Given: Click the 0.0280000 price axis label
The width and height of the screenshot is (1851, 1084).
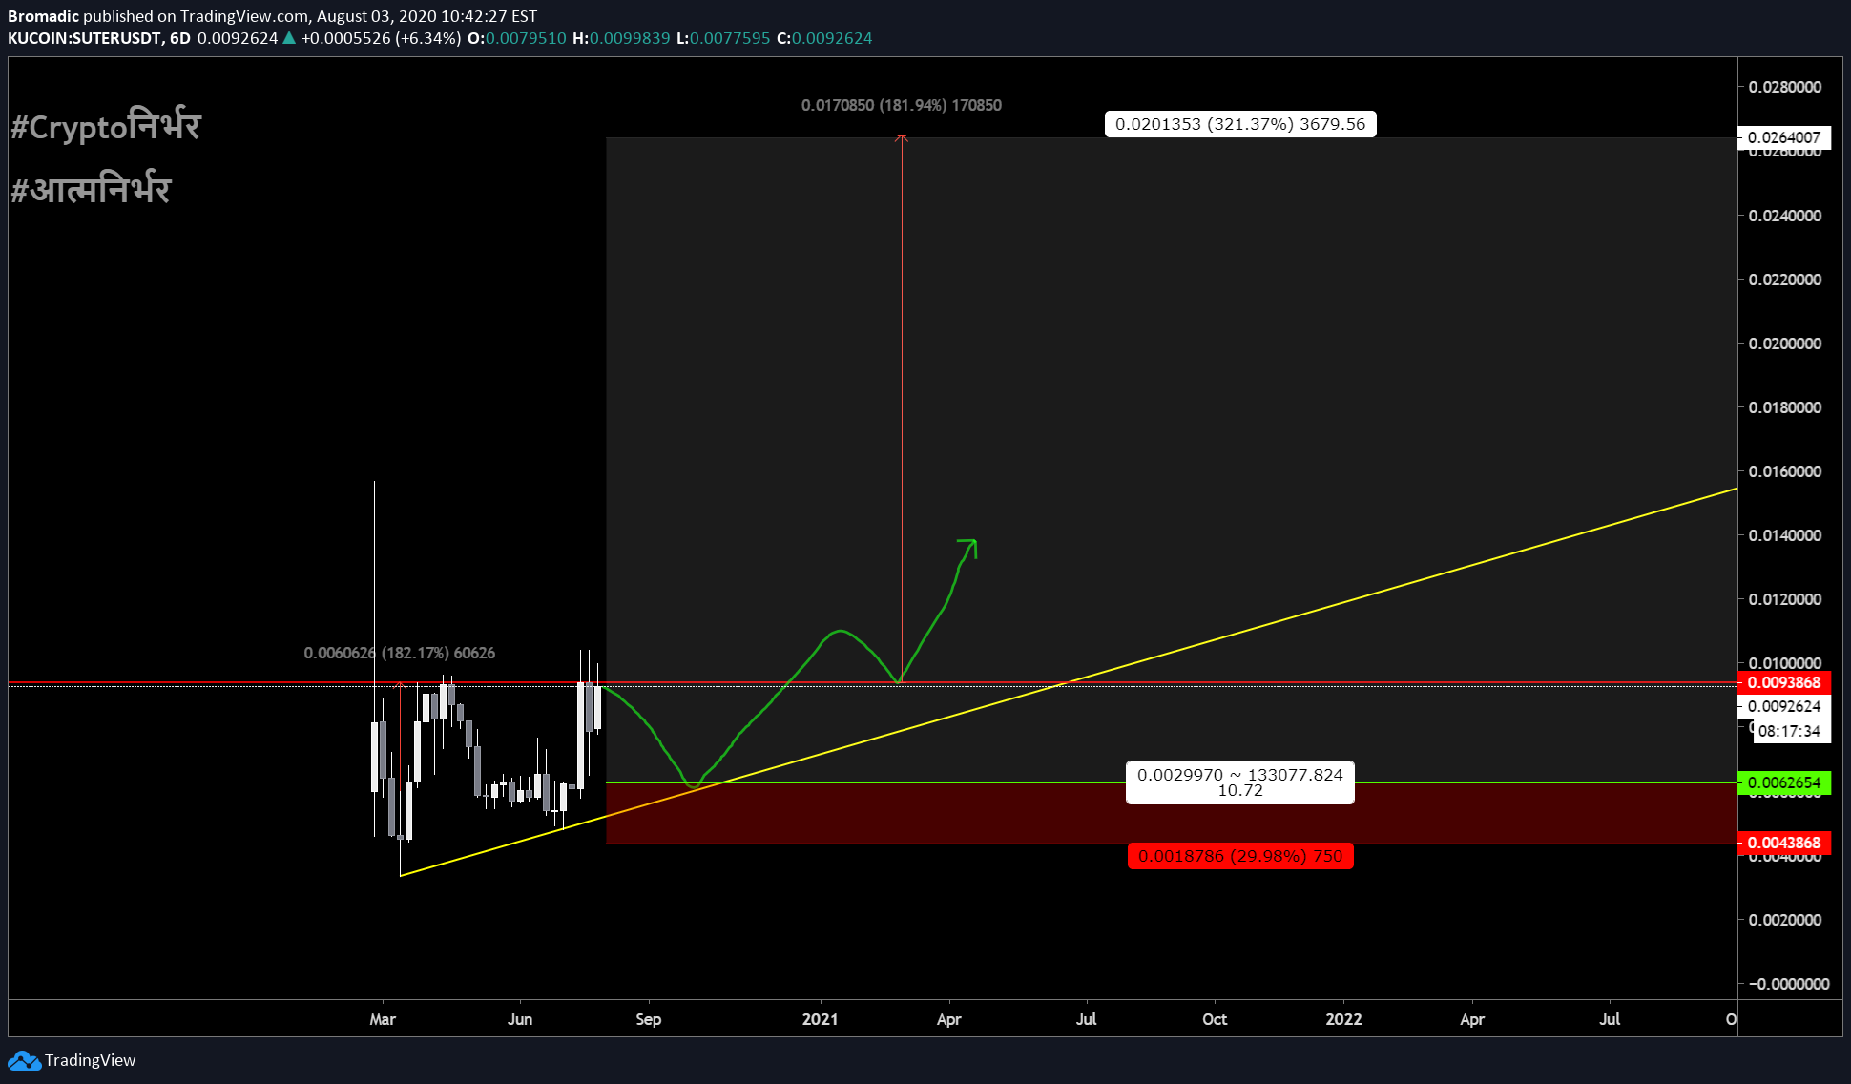Looking at the screenshot, I should 1784,87.
